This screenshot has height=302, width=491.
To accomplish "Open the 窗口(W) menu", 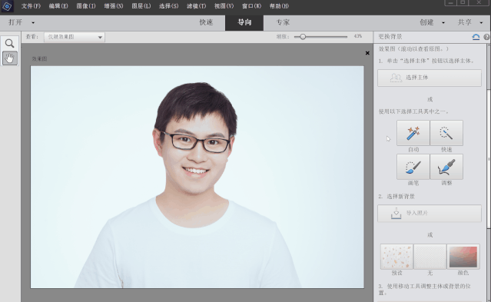I will 251,6.
